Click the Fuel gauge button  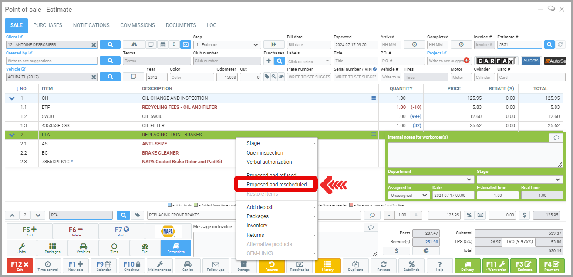(145, 248)
